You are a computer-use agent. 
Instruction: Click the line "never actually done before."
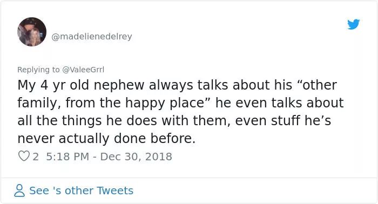[106, 139]
